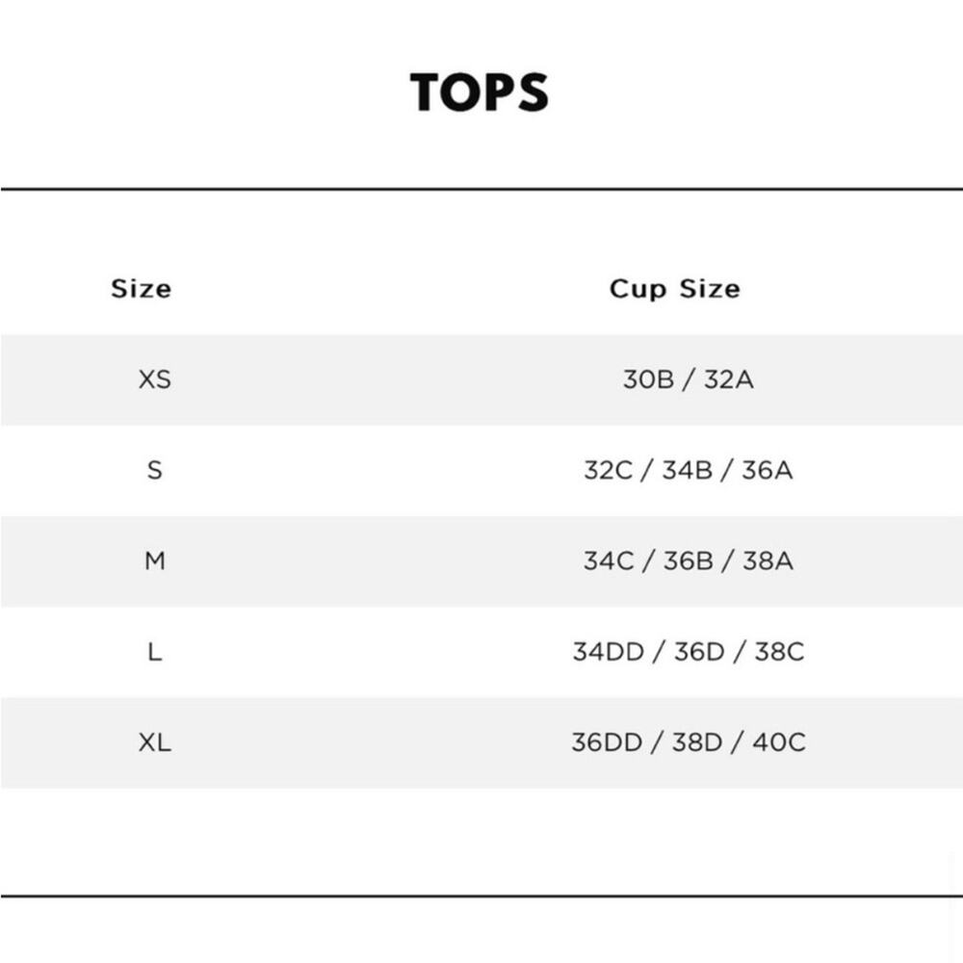The width and height of the screenshot is (963, 963).
Task: Click the 34DD text in L row
Action: click(x=609, y=652)
